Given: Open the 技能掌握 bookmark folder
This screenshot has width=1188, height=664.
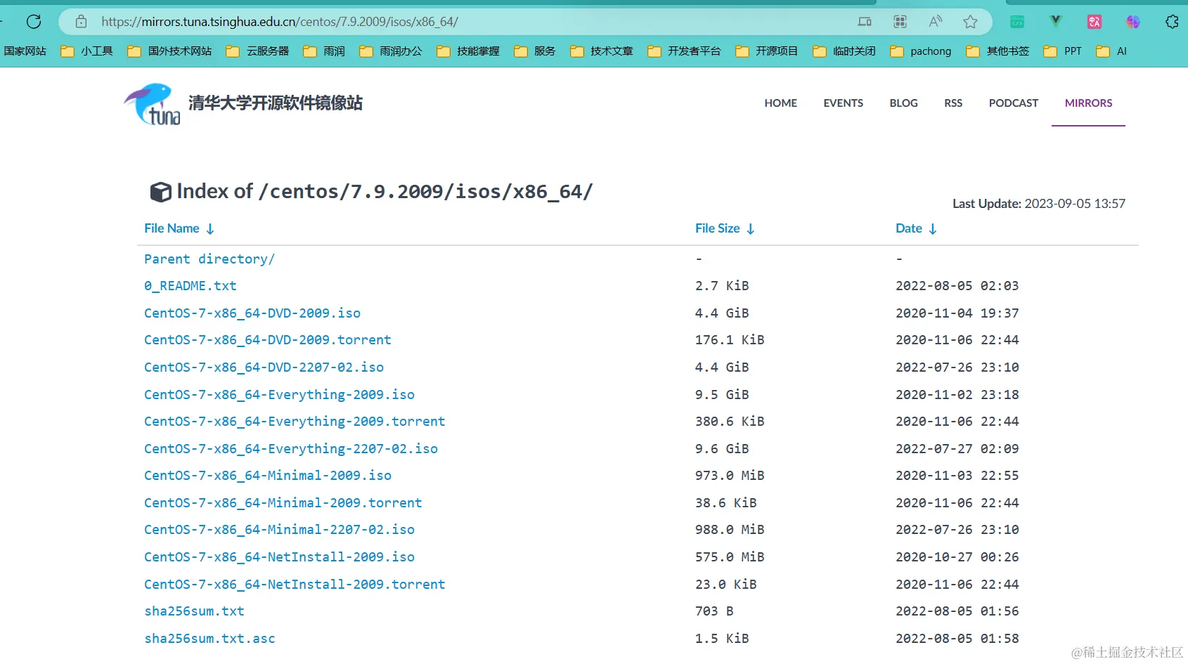Looking at the screenshot, I should (x=468, y=51).
